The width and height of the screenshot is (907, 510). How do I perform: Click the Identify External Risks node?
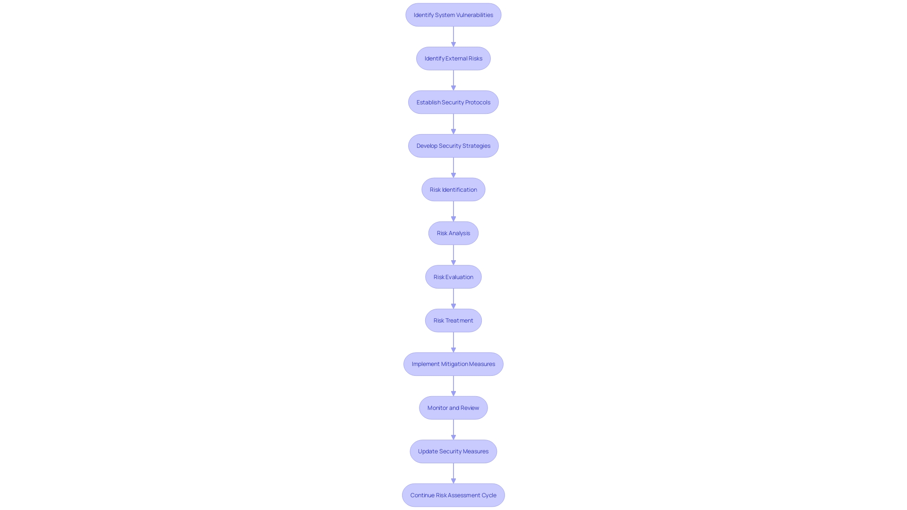tap(453, 58)
